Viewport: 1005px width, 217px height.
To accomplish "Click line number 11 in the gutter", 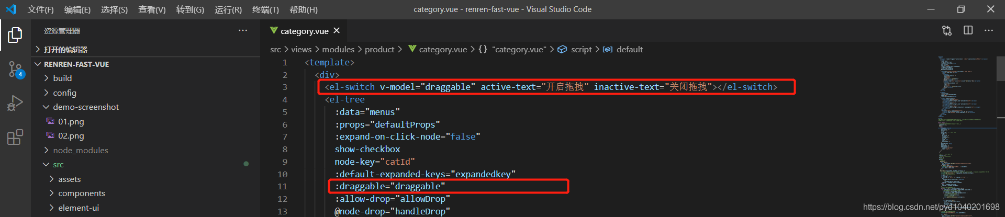I will click(x=283, y=186).
